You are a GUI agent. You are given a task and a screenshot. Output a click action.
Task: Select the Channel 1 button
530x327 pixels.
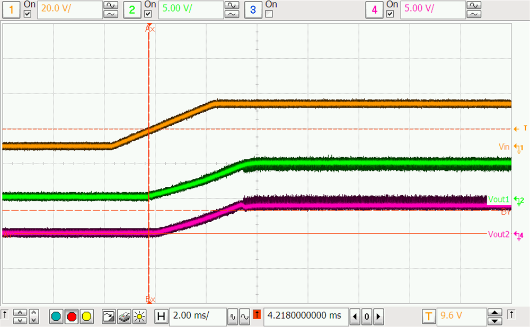pyautogui.click(x=11, y=9)
